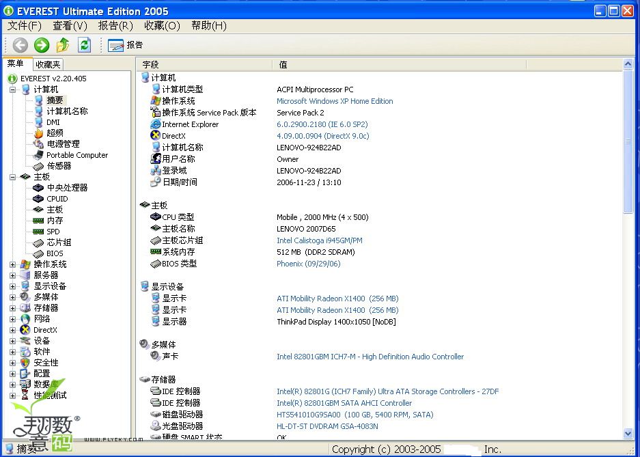The height and width of the screenshot is (457, 640).
Task: Click the DirectX icon in the tree
Action: click(x=25, y=330)
